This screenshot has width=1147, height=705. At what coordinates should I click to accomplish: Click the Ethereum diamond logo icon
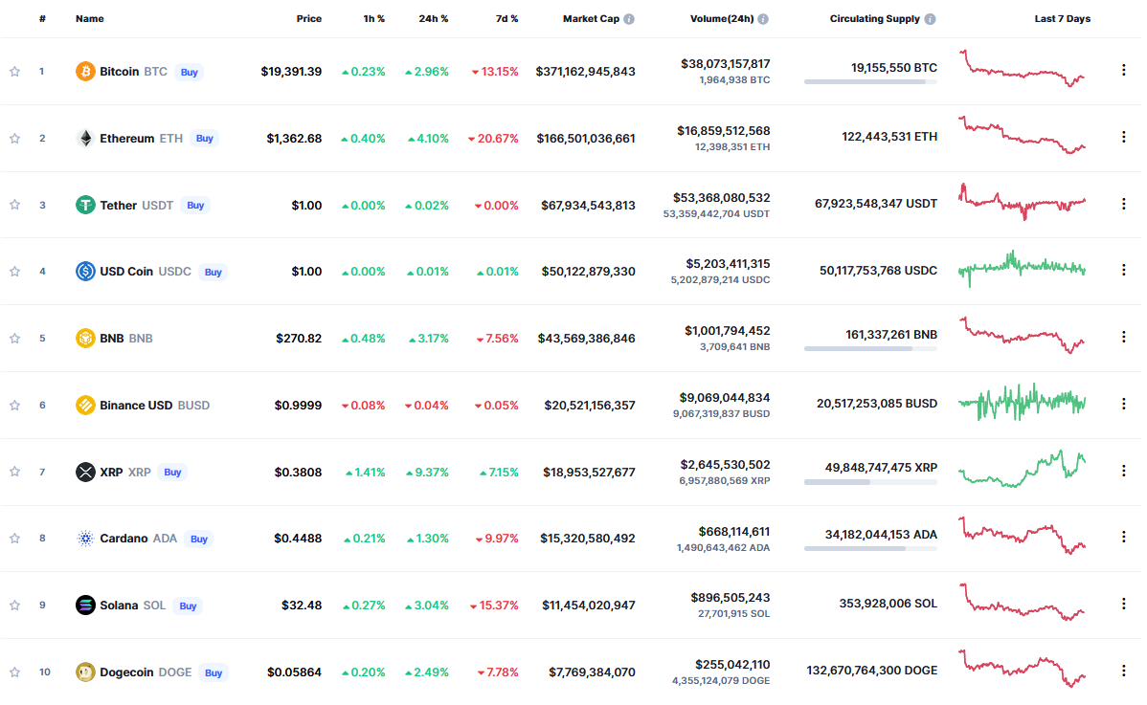click(x=85, y=139)
